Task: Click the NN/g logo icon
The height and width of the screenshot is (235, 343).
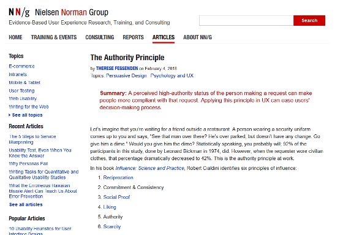Action: [x=19, y=12]
